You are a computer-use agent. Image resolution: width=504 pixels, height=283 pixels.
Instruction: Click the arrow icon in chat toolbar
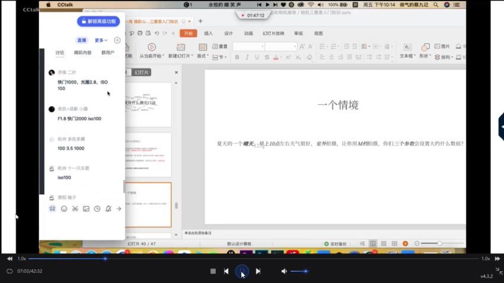pos(119,208)
